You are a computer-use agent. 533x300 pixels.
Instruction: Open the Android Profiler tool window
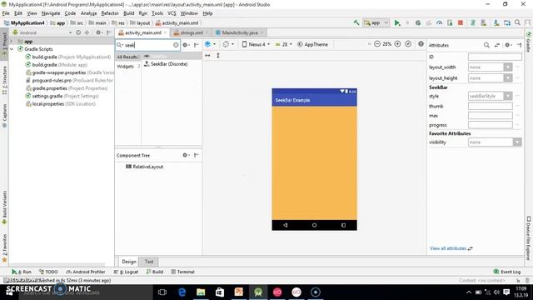86,272
